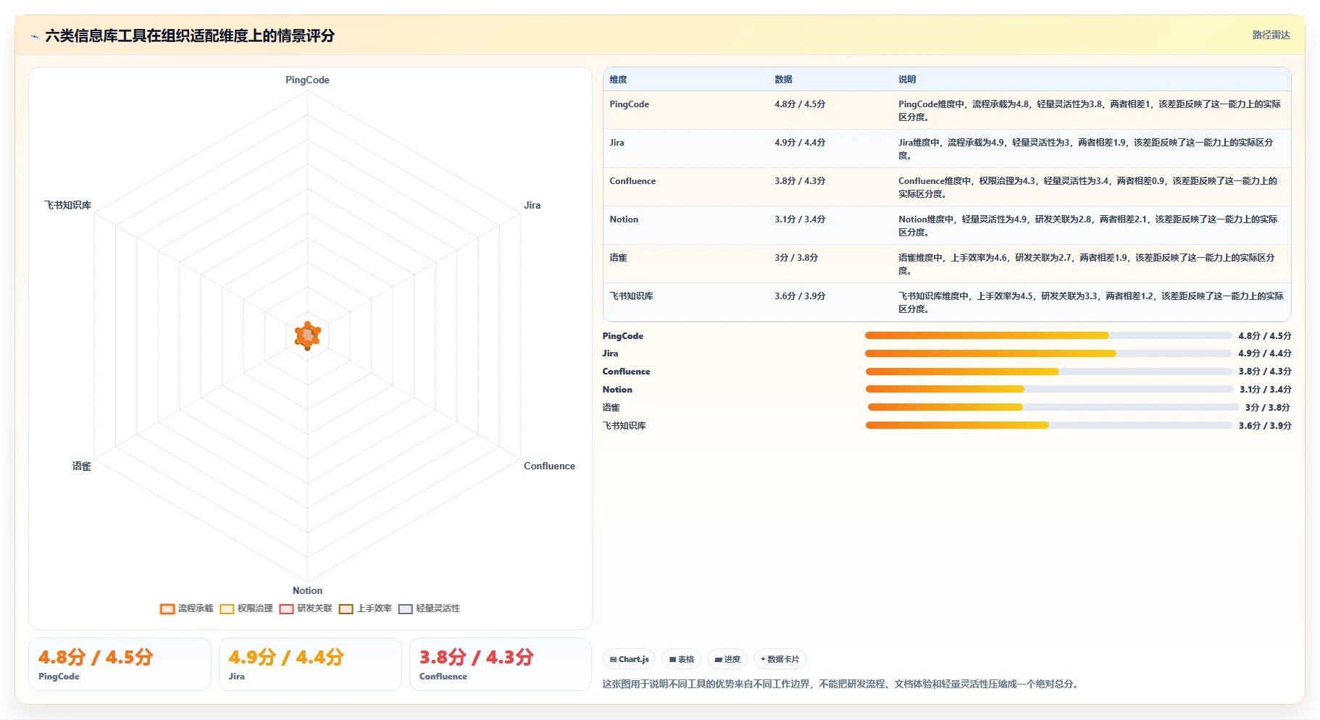The width and height of the screenshot is (1320, 720).
Task: Click the 数据 column header
Action: coord(783,80)
